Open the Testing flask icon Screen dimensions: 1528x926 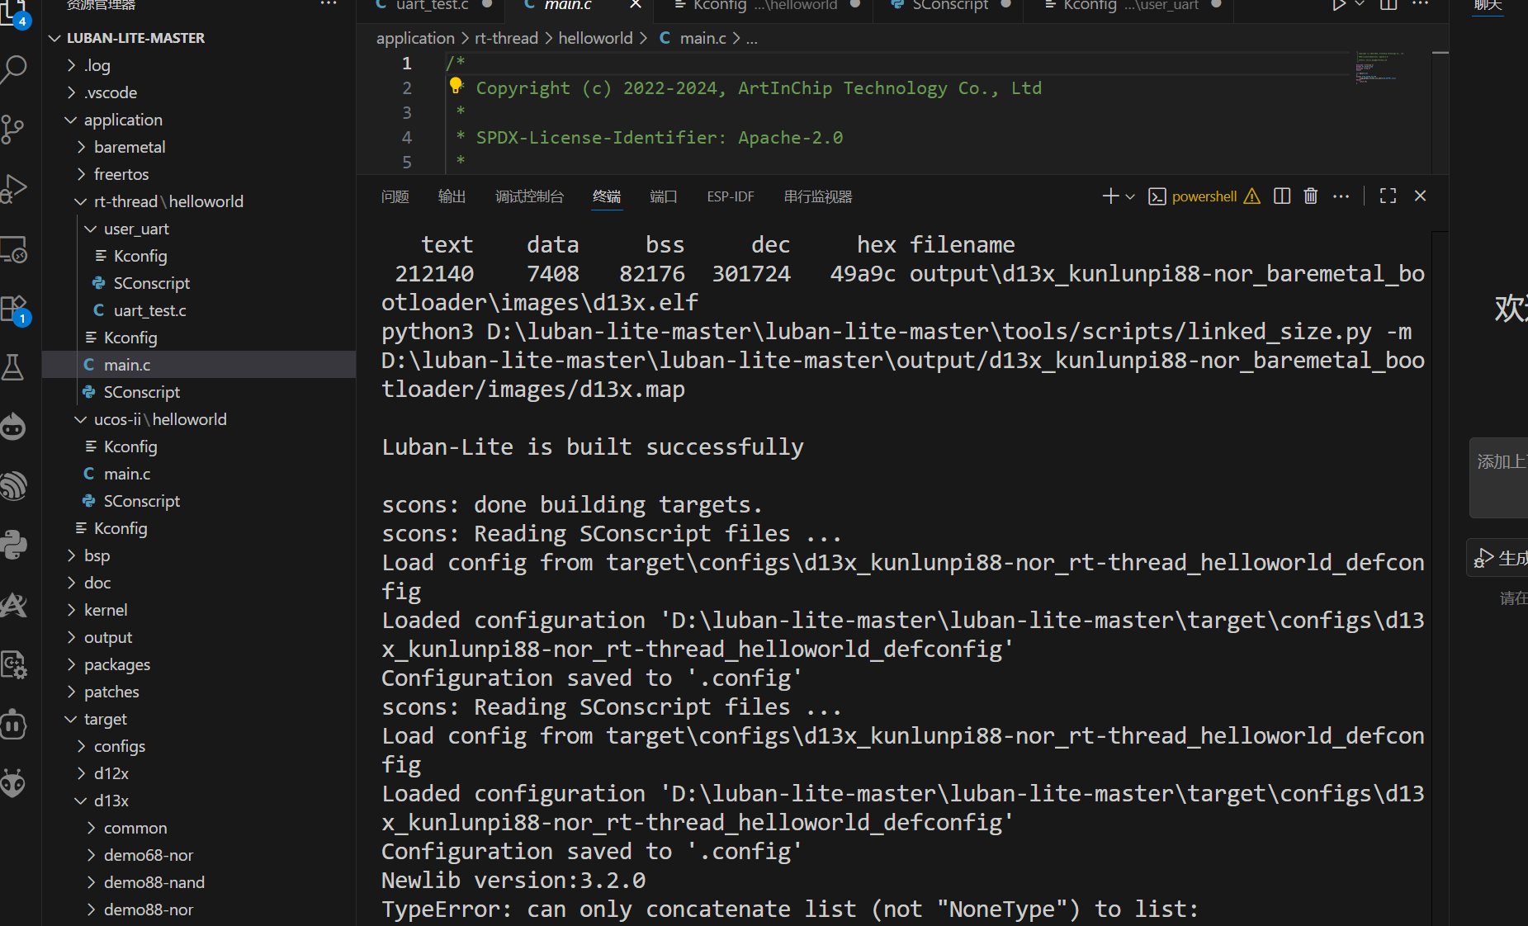click(x=14, y=367)
